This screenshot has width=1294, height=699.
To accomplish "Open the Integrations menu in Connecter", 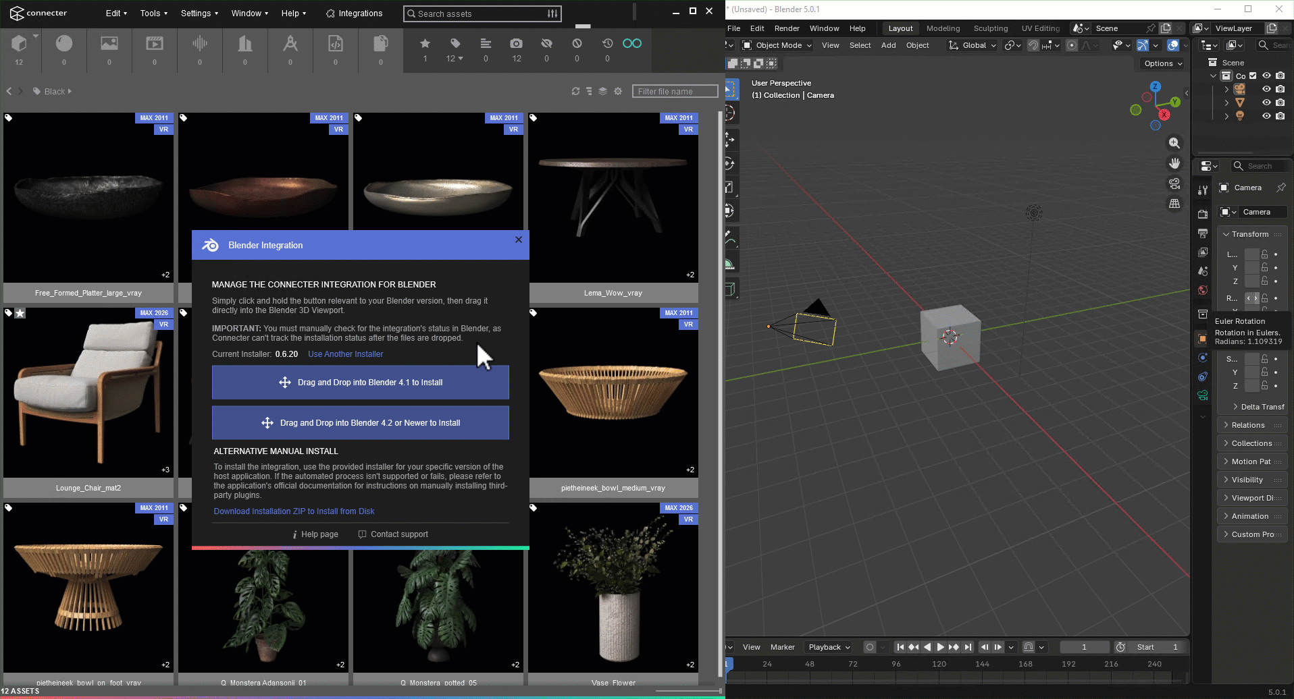I will click(354, 13).
